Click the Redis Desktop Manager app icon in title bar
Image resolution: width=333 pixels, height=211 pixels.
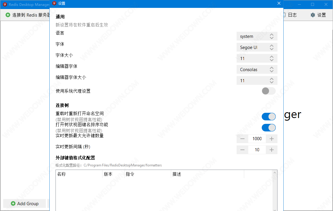(5, 4)
